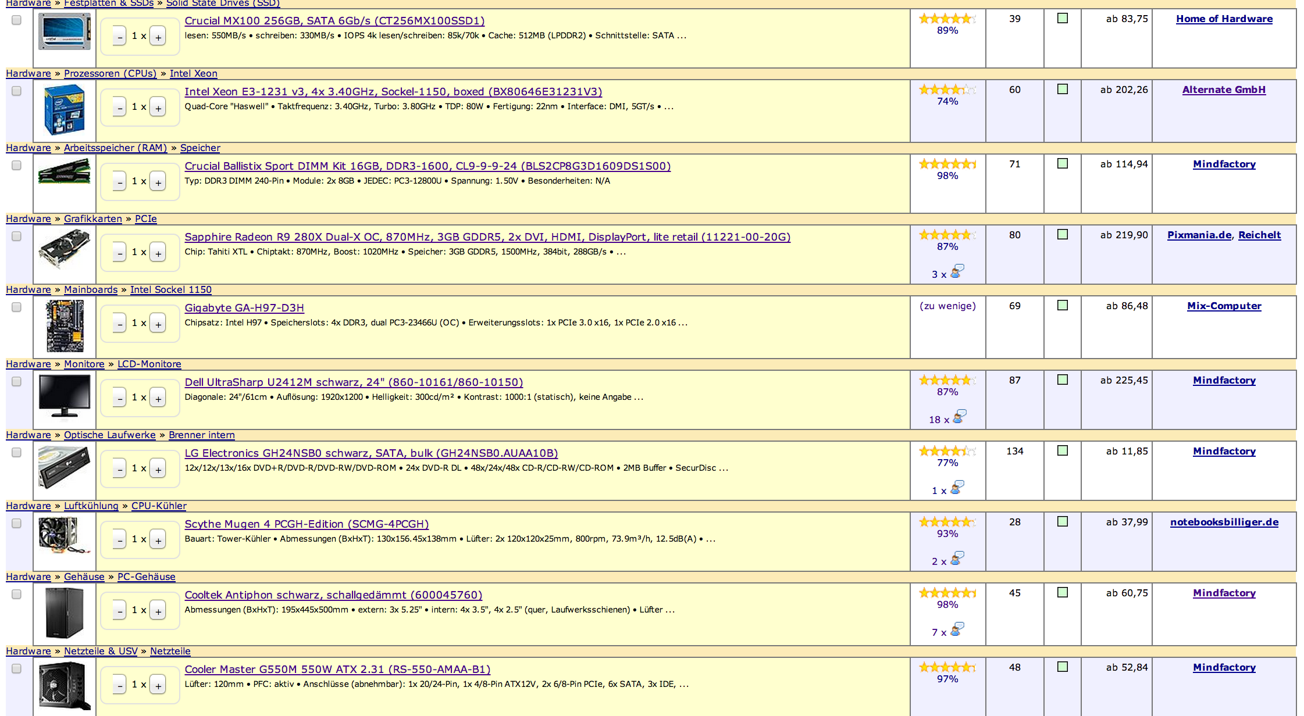This screenshot has height=716, width=1304.
Task: Open comments icon for Dell UltraSharp U2412M
Action: click(959, 417)
